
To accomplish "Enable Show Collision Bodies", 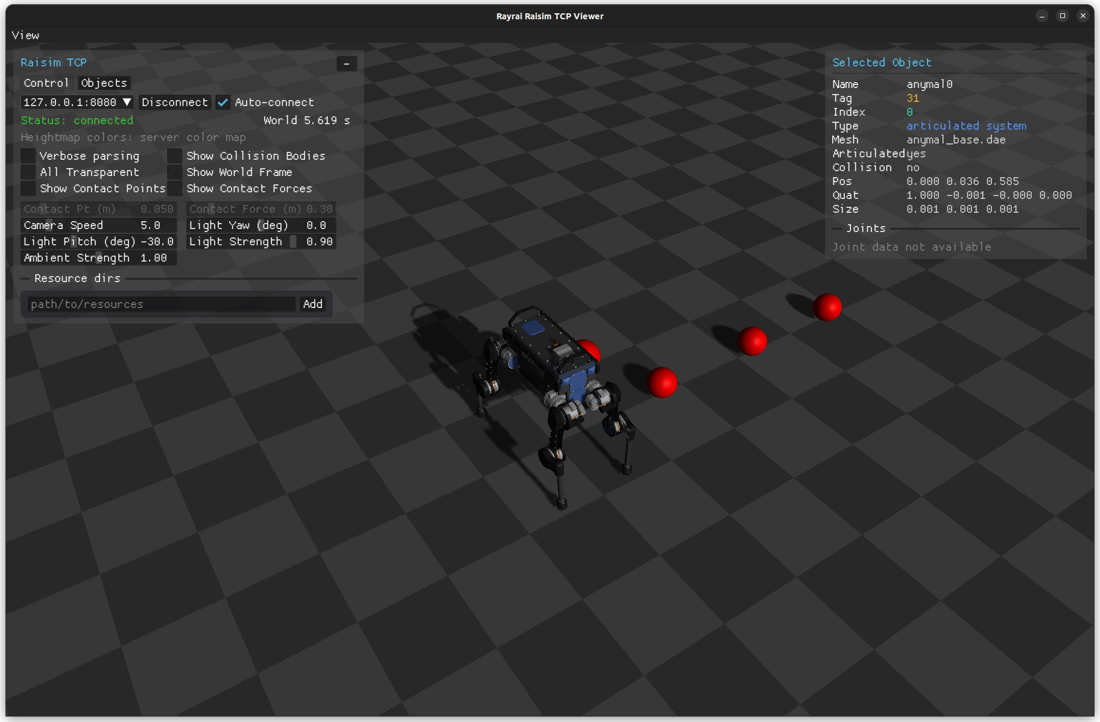I will click(174, 155).
